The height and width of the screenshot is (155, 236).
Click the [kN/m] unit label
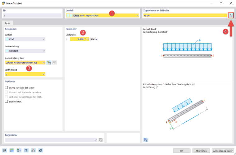point(94,39)
